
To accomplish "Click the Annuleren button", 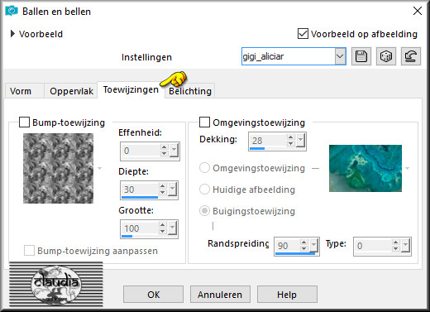I will pos(220,295).
